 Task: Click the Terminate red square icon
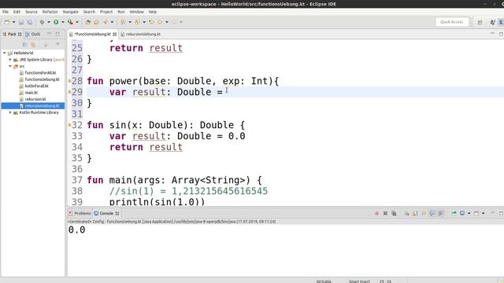[x=376, y=213]
